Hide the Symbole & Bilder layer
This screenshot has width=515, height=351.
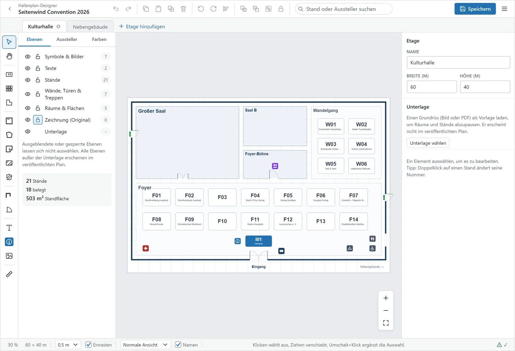[x=28, y=57]
